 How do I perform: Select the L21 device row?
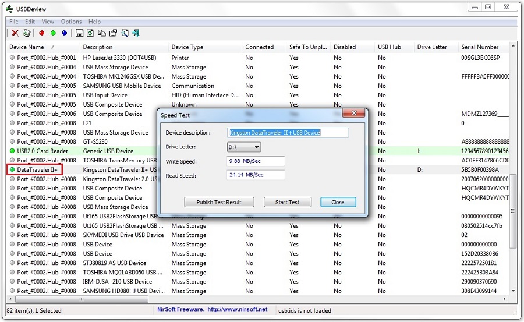click(258, 123)
